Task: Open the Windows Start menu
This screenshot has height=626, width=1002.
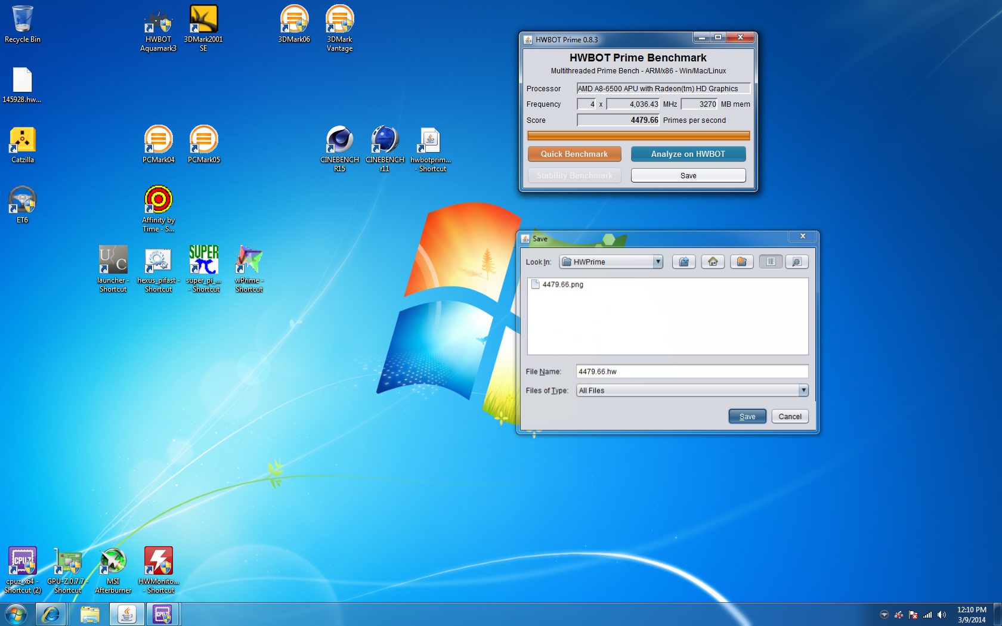Action: tap(16, 614)
